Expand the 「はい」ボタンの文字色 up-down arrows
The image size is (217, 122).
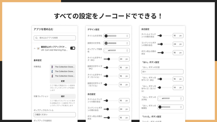point(181,99)
